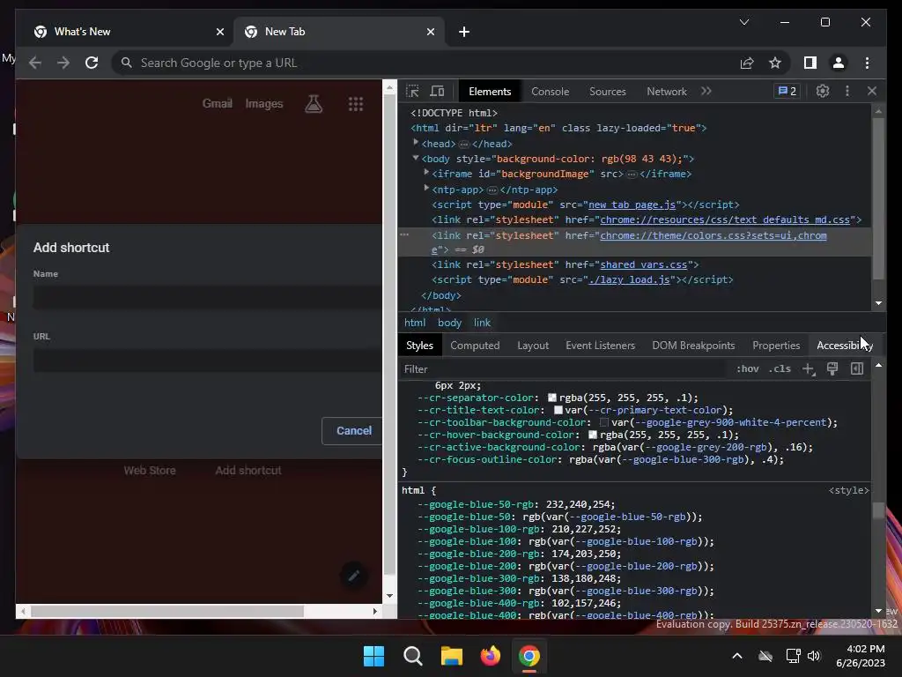Expand the ntp-app element node
902x677 pixels.
(x=426, y=187)
